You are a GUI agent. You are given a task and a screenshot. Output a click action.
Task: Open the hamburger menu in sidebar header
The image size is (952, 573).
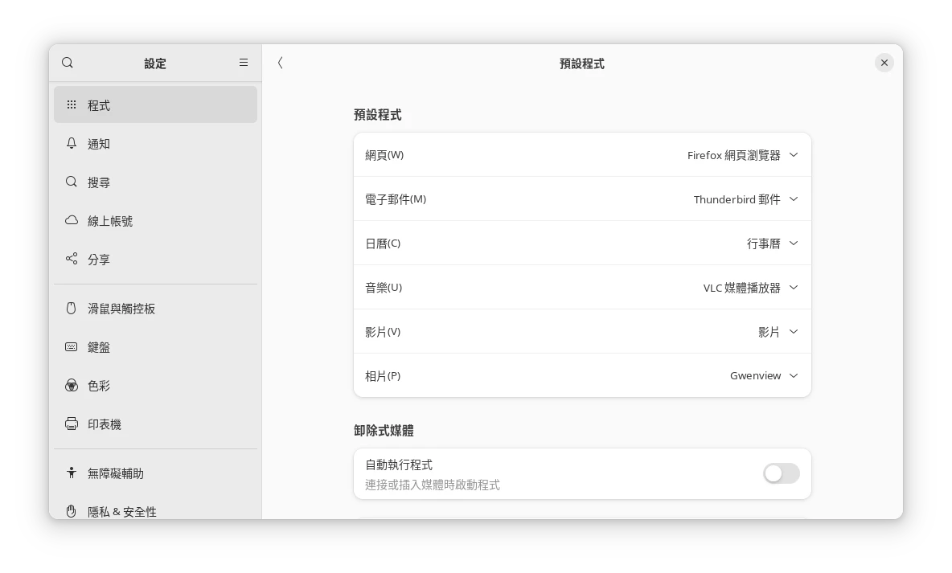(244, 63)
